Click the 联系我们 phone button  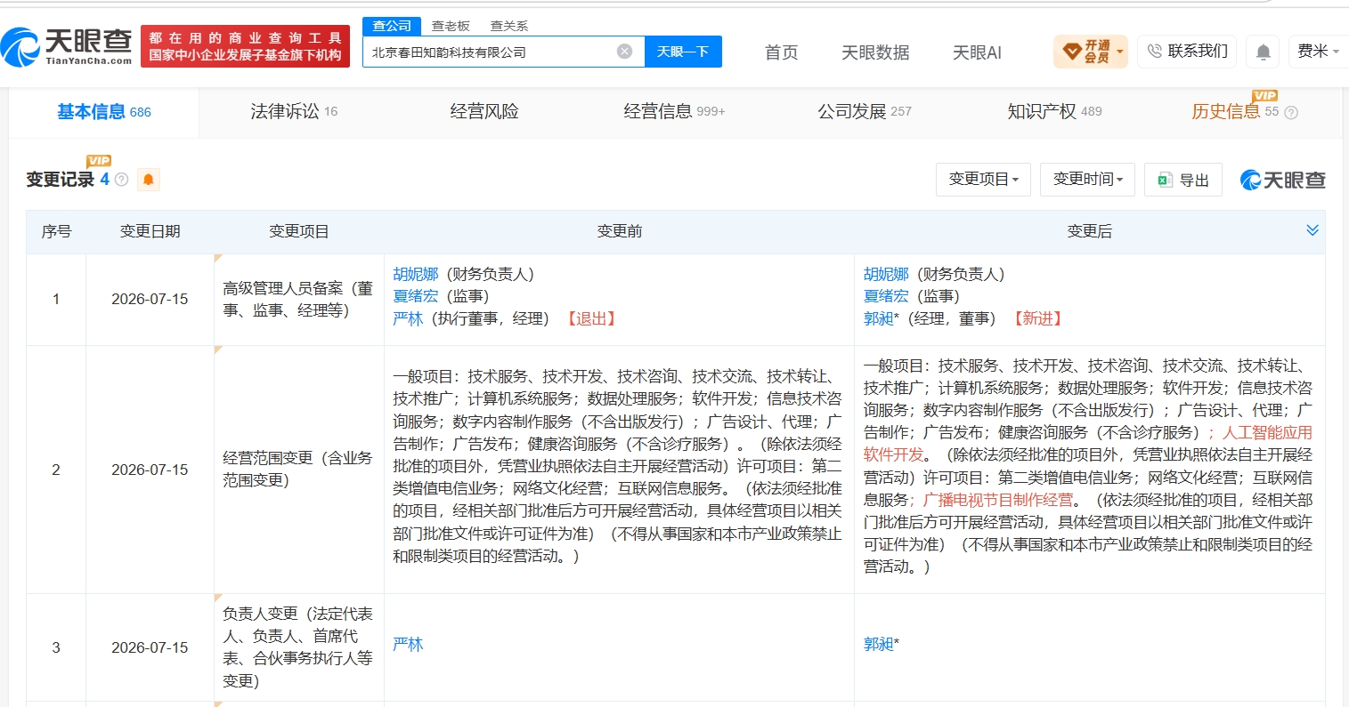(x=1187, y=52)
